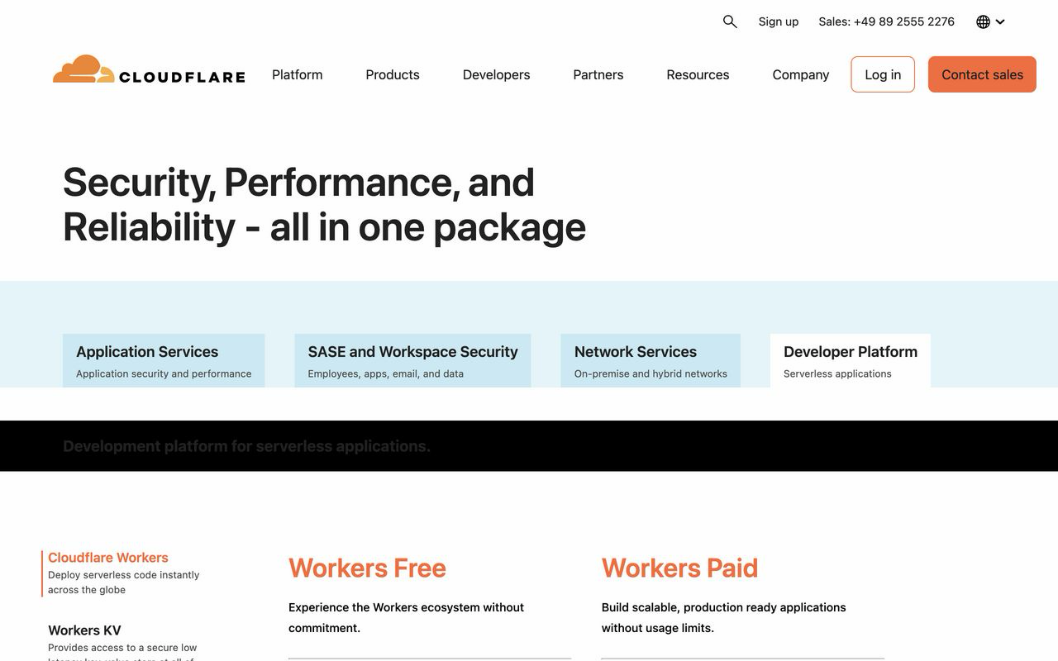Screen dimensions: 1058x661
Task: Open the Company menu
Action: (801, 74)
